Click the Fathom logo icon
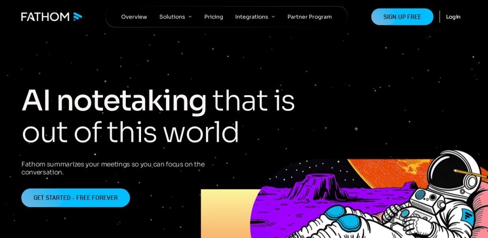Screen dimensions: 488x238 [78, 17]
